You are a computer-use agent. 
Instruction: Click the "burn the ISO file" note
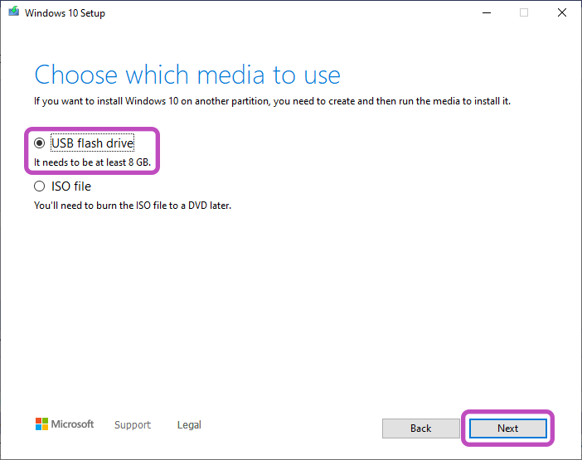pos(132,205)
